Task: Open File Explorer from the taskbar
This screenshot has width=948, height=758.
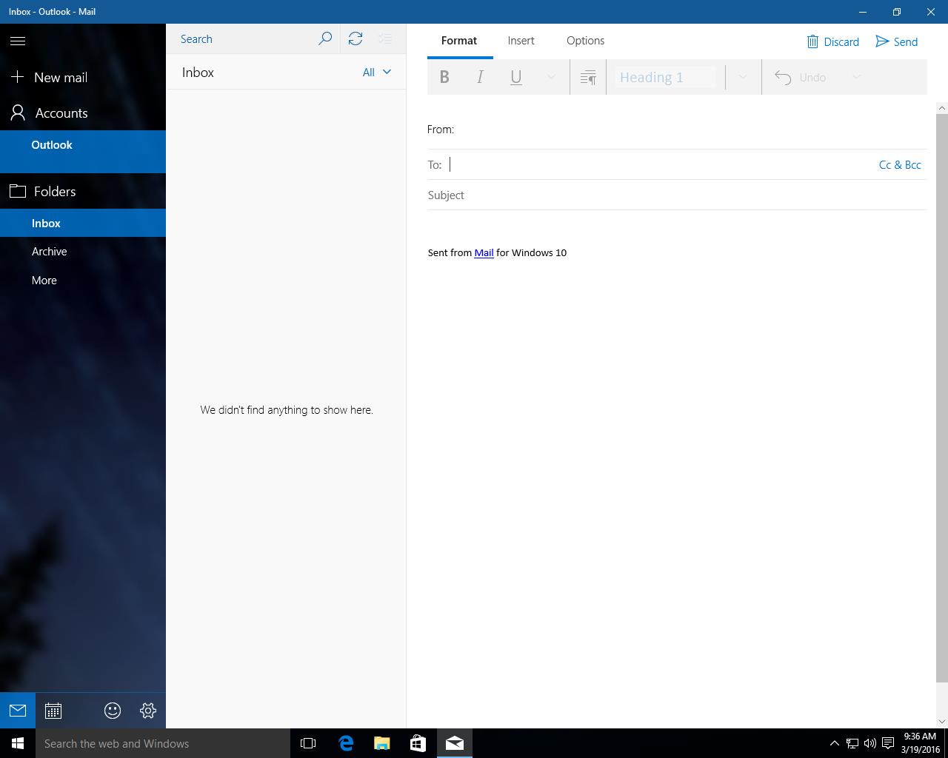Action: [x=381, y=743]
